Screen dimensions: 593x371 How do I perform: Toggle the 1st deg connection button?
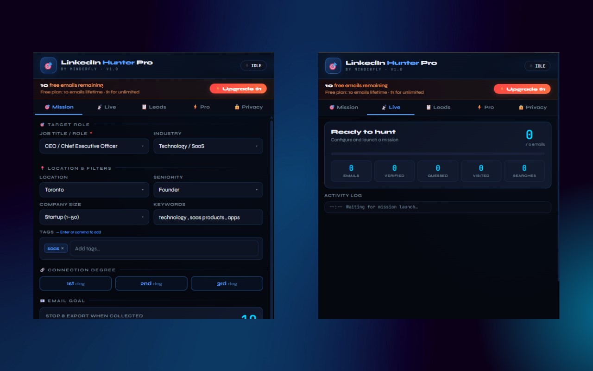point(76,283)
